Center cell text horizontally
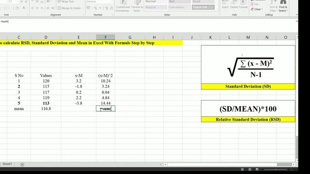310x174 pixels. point(37,8)
